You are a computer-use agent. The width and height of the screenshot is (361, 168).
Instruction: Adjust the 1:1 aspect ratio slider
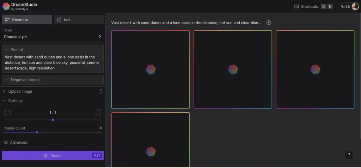[53, 120]
